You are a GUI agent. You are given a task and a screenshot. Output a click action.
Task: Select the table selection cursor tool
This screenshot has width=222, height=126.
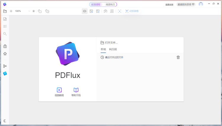click(x=91, y=11)
